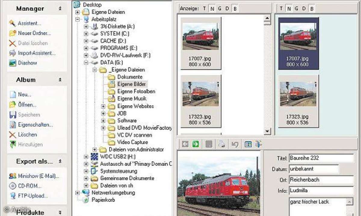This screenshot has width=361, height=216.
Task: Collapse the DATA (G:) drive node
Action: coord(86,62)
